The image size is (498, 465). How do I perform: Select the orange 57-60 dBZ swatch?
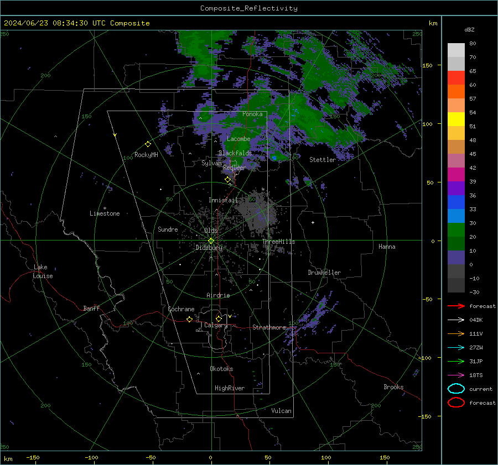tap(456, 92)
